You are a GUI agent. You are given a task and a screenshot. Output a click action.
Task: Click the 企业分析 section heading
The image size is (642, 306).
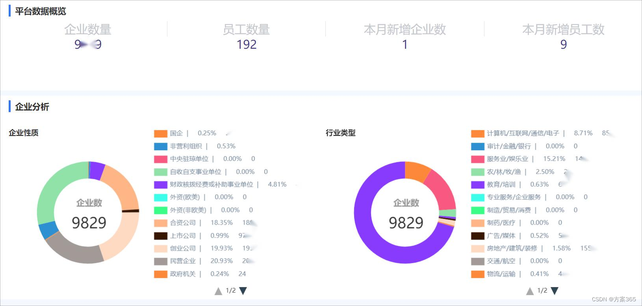32,107
